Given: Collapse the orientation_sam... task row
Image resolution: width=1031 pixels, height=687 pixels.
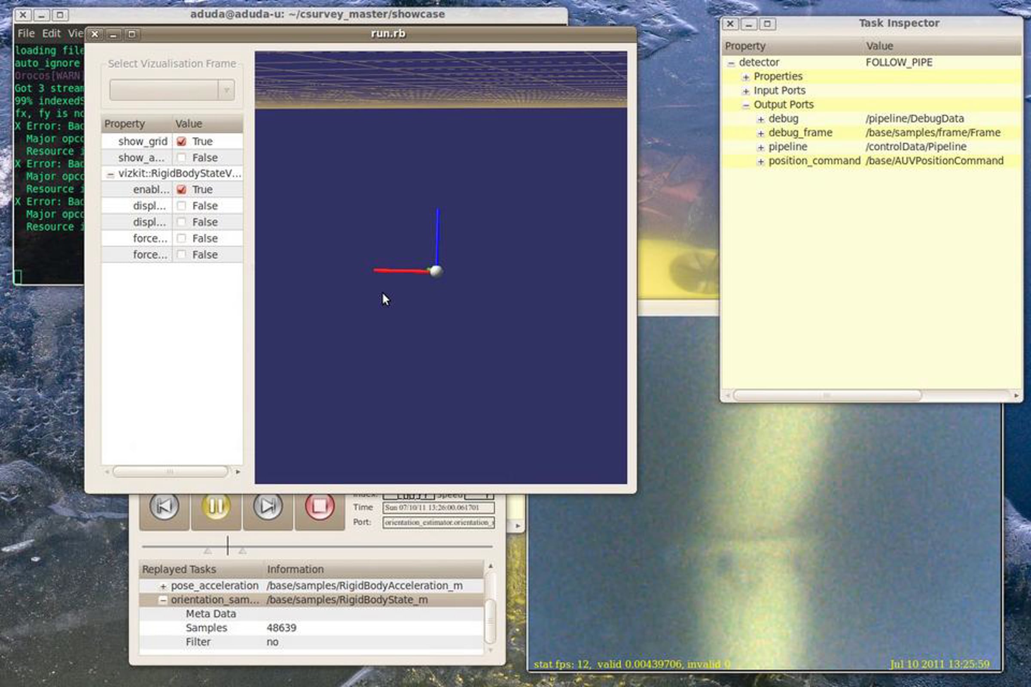Looking at the screenshot, I should (163, 600).
